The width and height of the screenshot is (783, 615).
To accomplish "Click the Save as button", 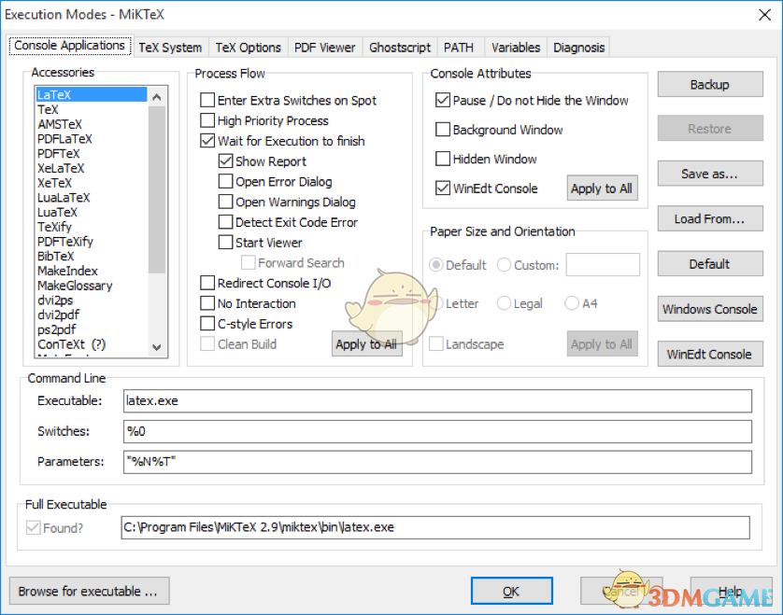I will (709, 174).
